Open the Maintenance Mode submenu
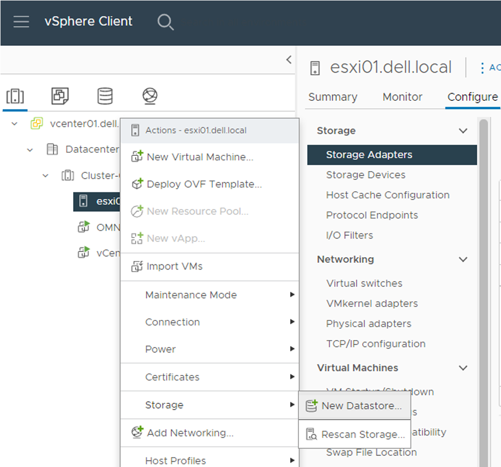The image size is (501, 467). tap(191, 295)
